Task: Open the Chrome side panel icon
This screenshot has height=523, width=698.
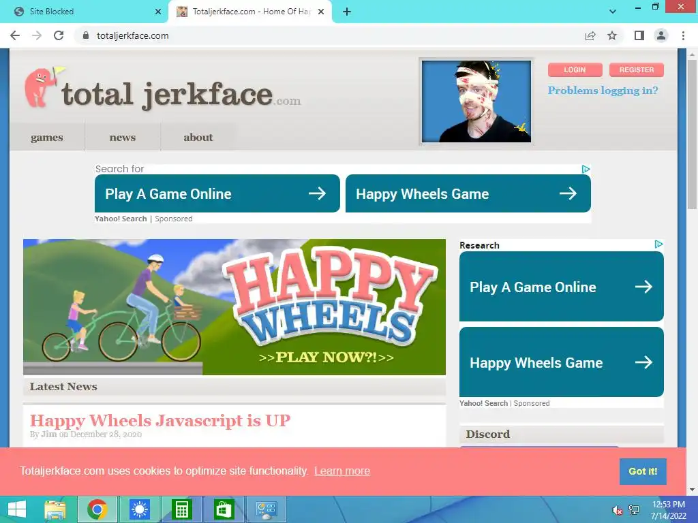Action: point(639,35)
